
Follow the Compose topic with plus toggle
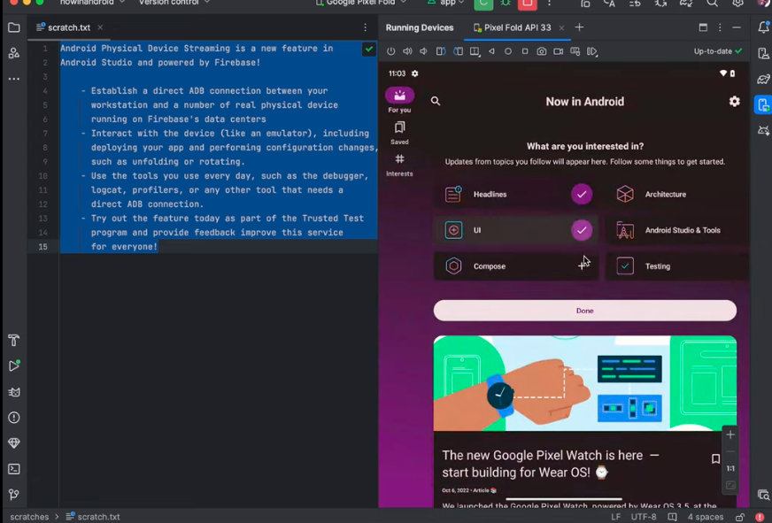pyautogui.click(x=582, y=265)
